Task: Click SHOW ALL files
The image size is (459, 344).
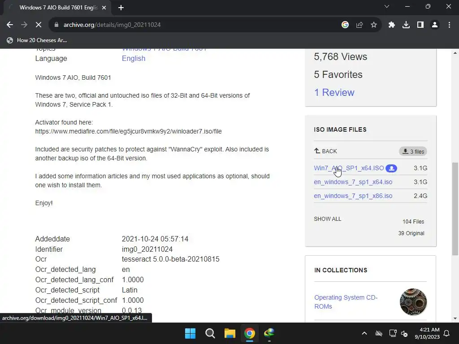Action: pyautogui.click(x=328, y=219)
